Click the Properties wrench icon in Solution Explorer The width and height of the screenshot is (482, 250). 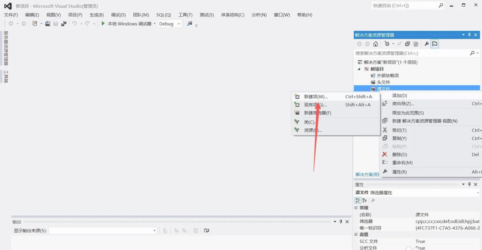click(427, 44)
